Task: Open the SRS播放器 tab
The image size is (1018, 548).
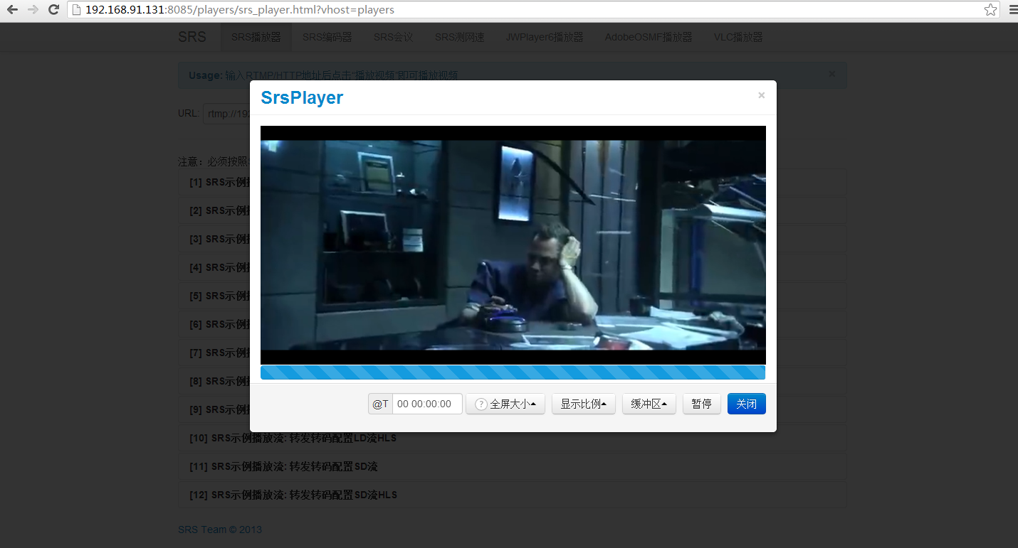Action: pos(256,37)
